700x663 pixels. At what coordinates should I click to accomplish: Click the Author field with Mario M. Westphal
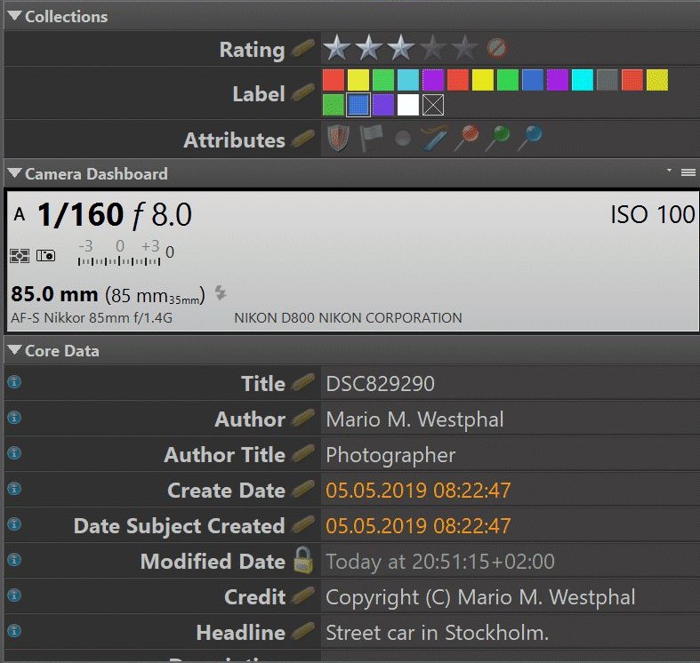(511, 419)
